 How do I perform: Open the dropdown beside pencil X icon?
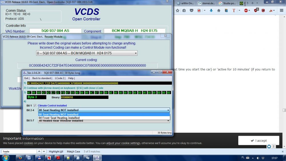pos(274,11)
